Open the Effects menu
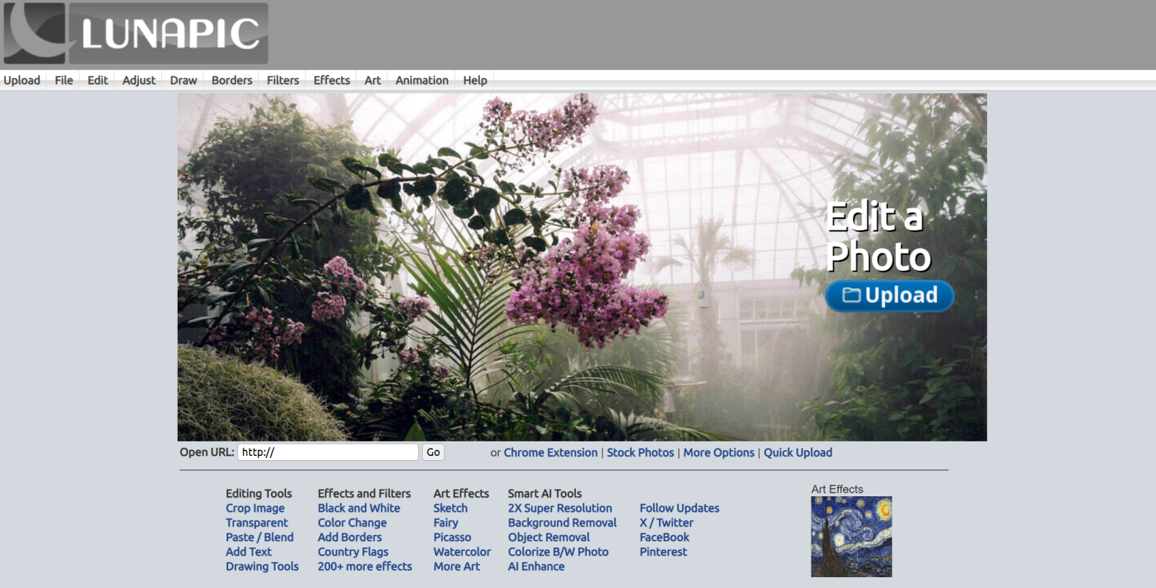Image resolution: width=1156 pixels, height=588 pixels. pos(332,80)
